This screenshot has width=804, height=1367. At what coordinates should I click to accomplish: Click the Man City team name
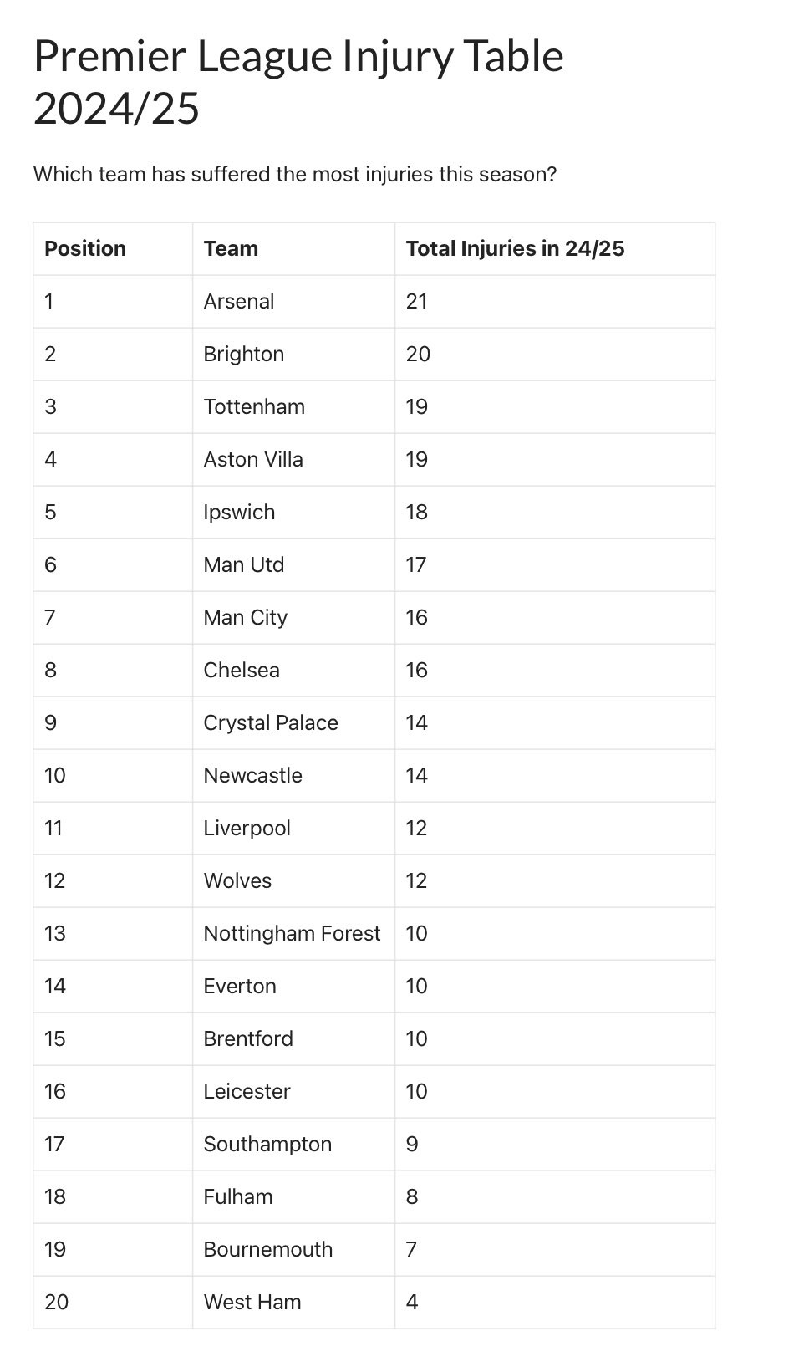245,617
